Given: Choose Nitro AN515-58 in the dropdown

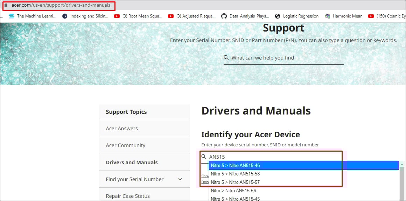Looking at the screenshot, I should point(235,174).
